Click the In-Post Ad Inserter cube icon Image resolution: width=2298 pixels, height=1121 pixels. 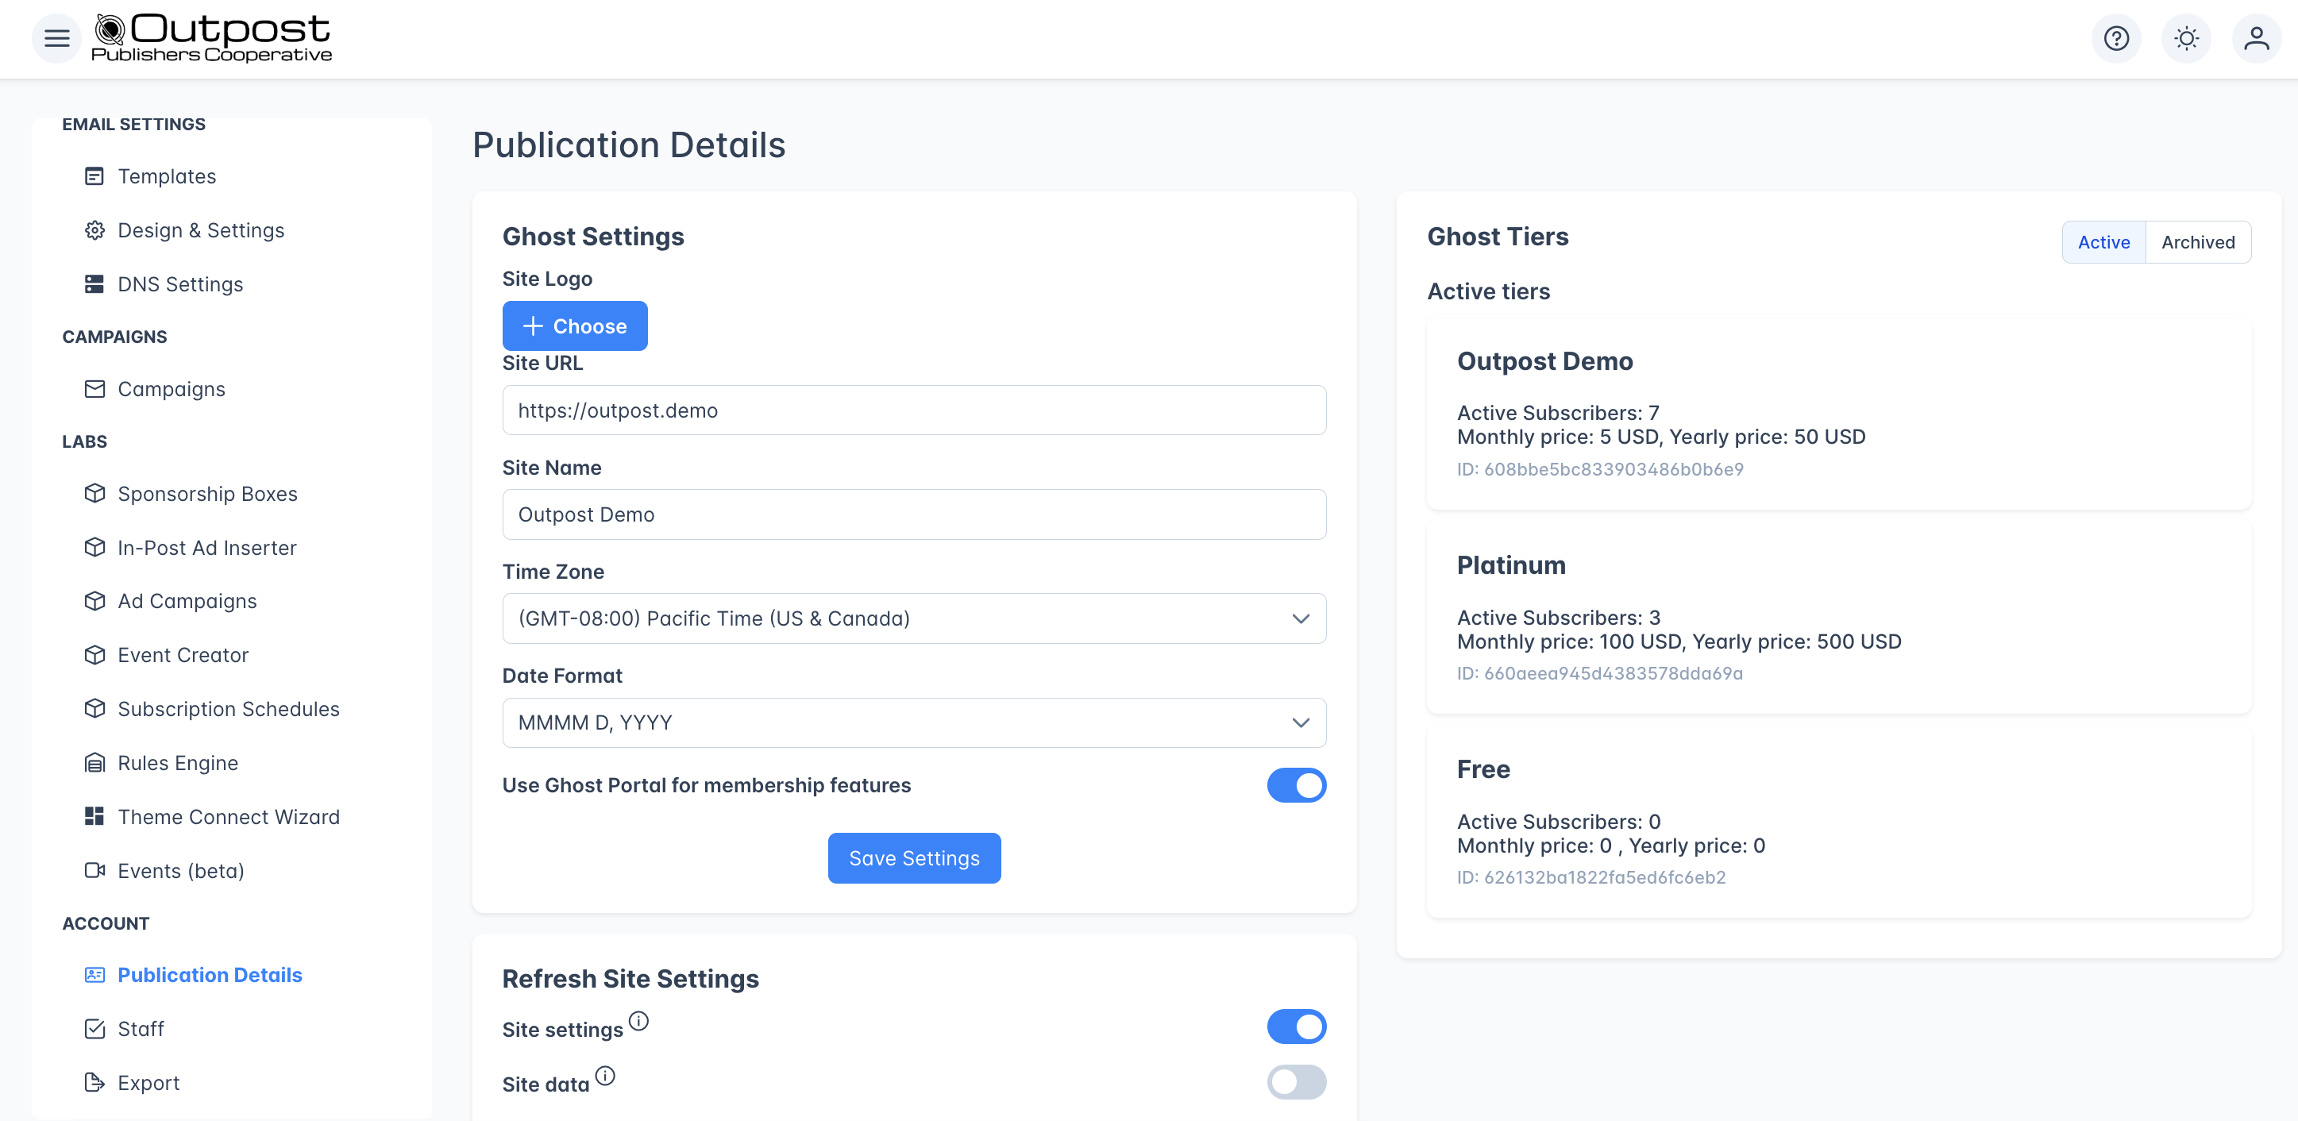click(94, 548)
